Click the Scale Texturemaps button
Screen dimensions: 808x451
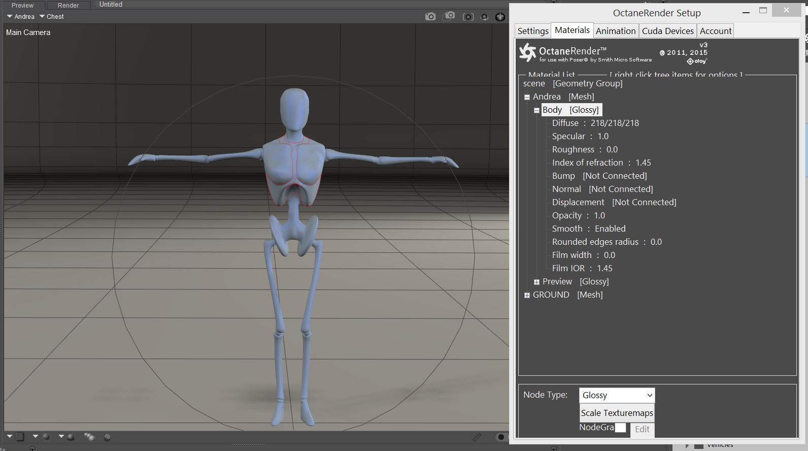pos(617,413)
